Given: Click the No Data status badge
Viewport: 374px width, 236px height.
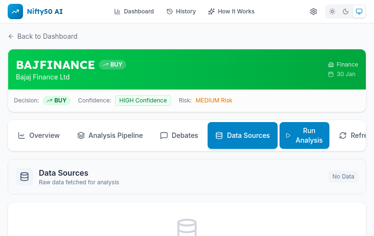Looking at the screenshot, I should [x=343, y=177].
